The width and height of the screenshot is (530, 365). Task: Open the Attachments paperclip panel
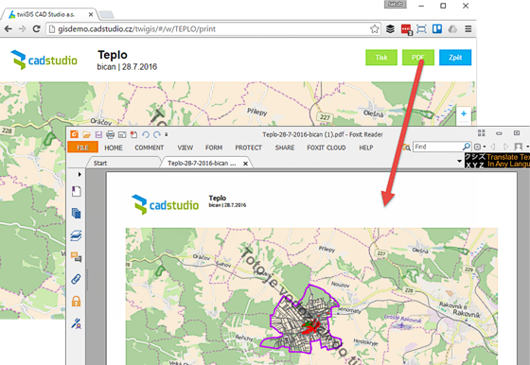coord(76,279)
